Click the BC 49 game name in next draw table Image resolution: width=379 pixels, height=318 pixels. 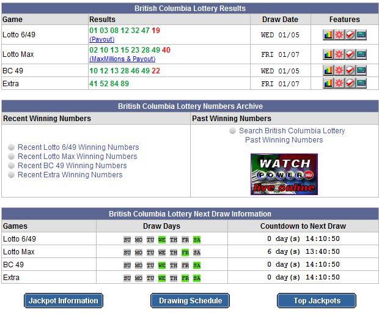pyautogui.click(x=13, y=265)
